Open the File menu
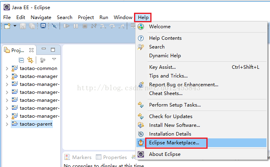This screenshot has width=270, height=167. tap(7, 17)
